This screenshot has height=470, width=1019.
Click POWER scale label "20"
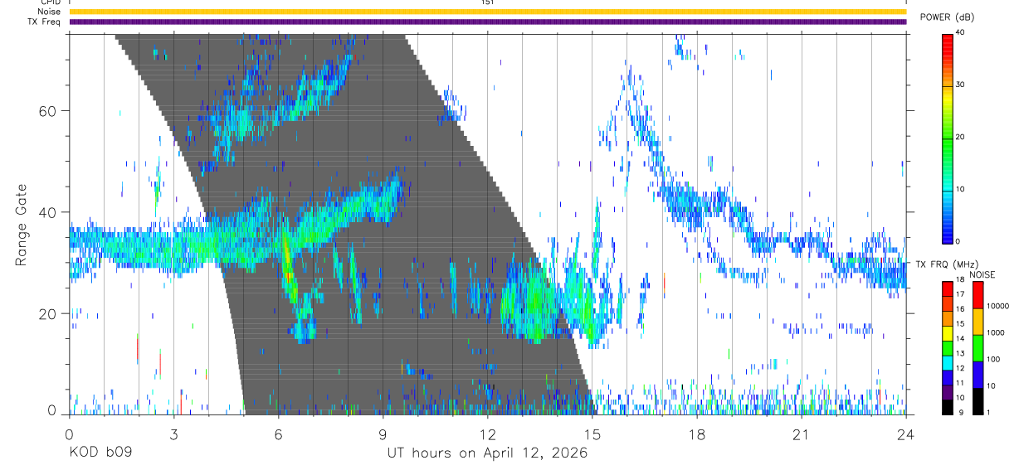click(x=960, y=137)
